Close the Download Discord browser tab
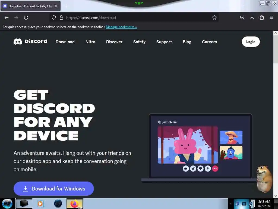 [x=56, y=6]
